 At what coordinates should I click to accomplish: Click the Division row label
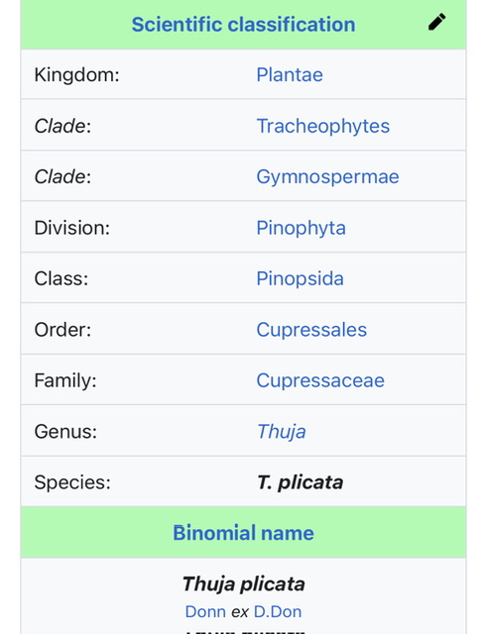tap(72, 228)
